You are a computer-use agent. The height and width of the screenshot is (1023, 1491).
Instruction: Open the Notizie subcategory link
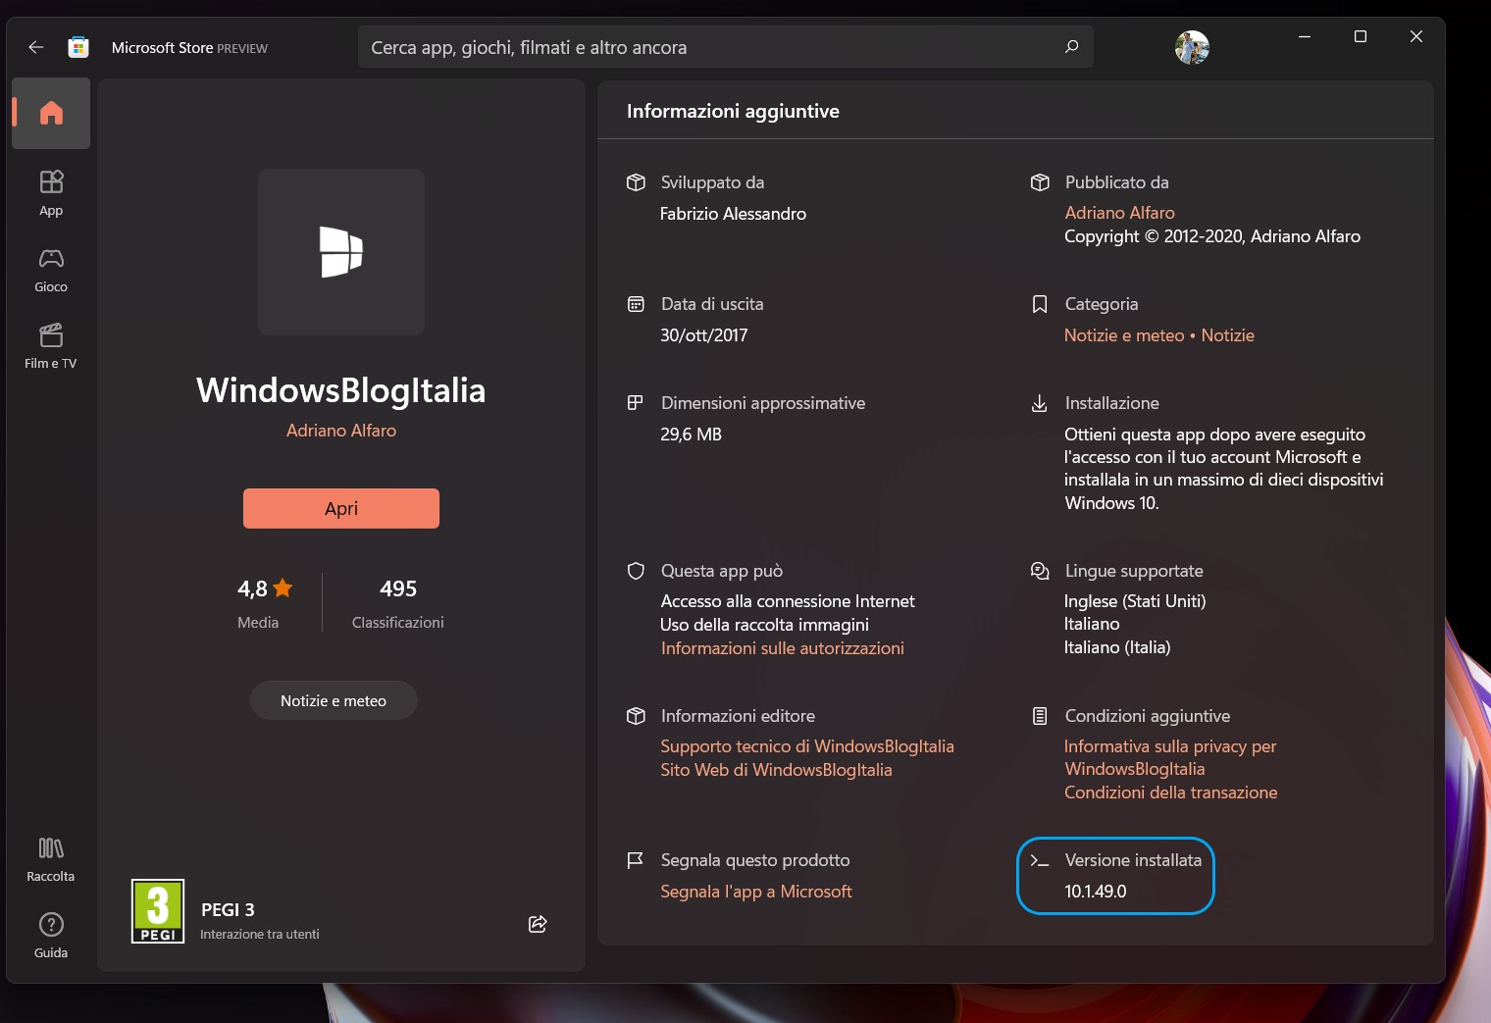(1228, 335)
